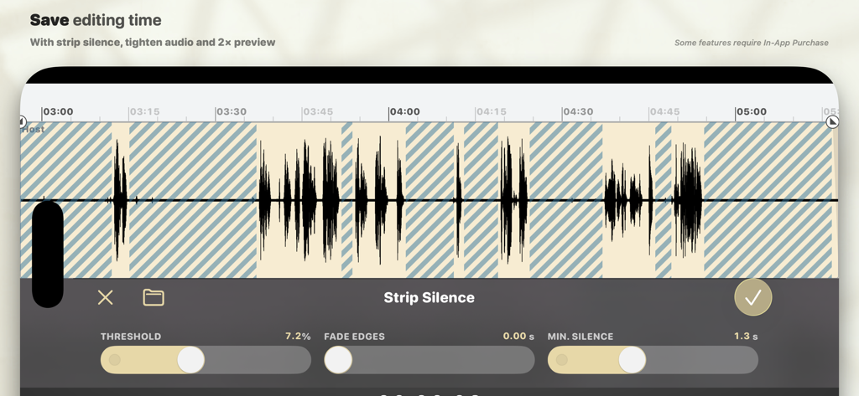Click the 04:30 timeline ruler mark
This screenshot has height=396, width=859.
[578, 111]
